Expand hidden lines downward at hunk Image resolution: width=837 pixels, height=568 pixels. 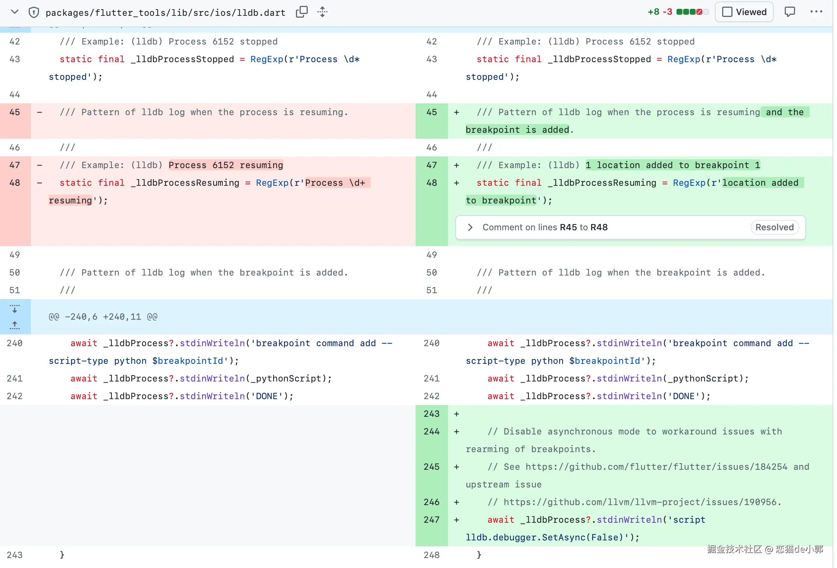pos(15,309)
